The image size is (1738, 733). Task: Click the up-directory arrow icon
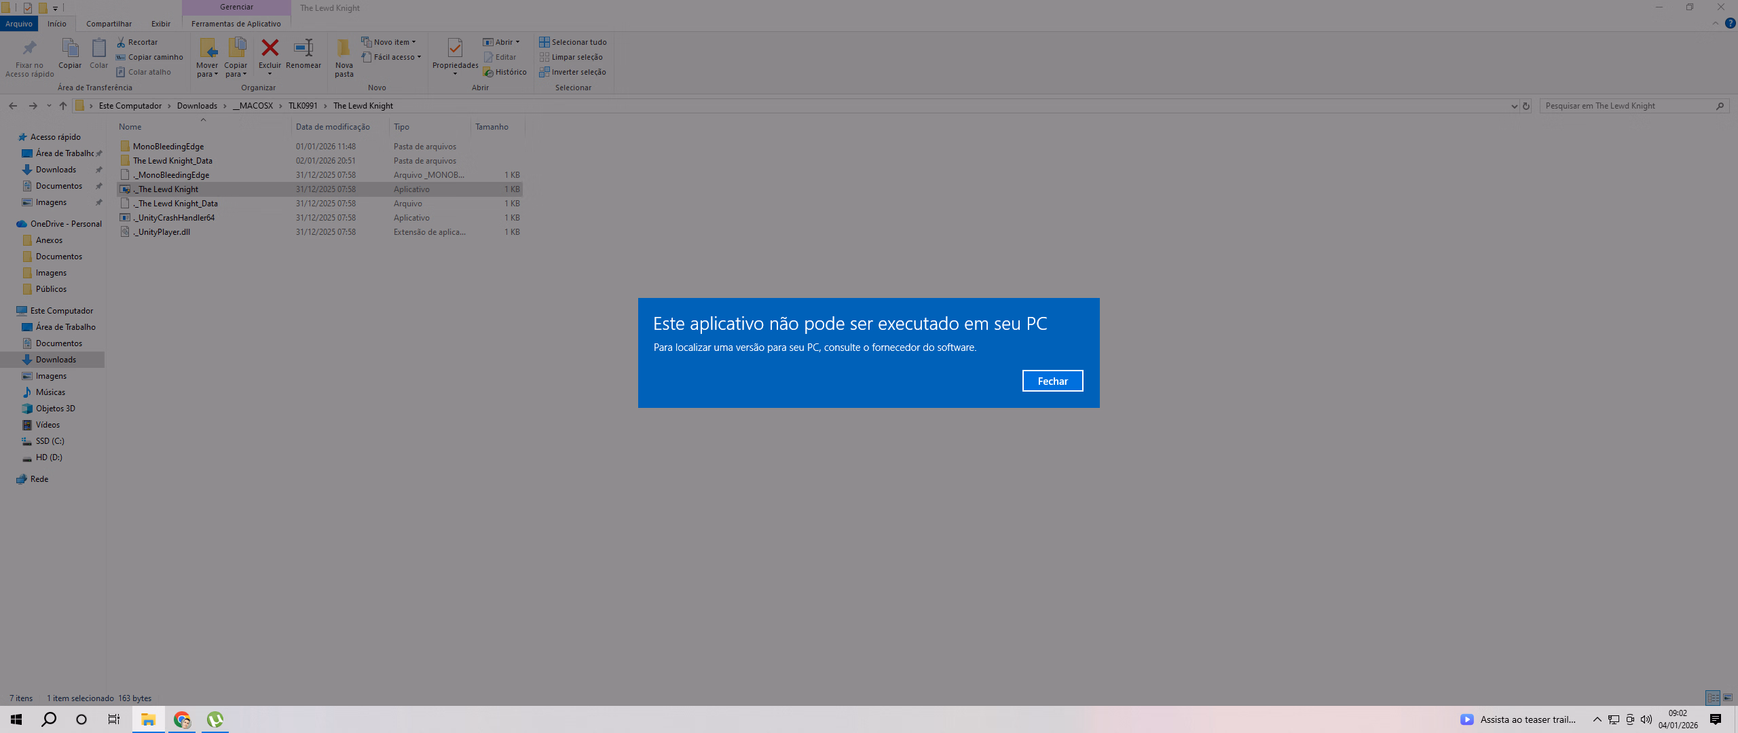pos(63,106)
